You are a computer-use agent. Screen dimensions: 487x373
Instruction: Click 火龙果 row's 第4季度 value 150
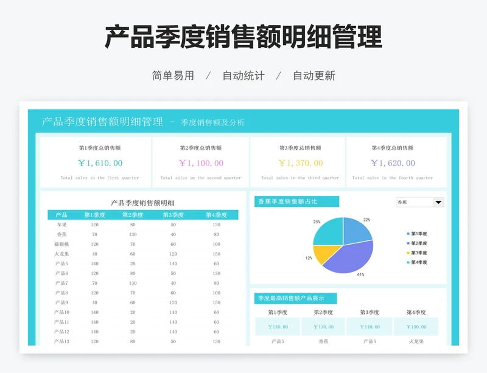(217, 254)
